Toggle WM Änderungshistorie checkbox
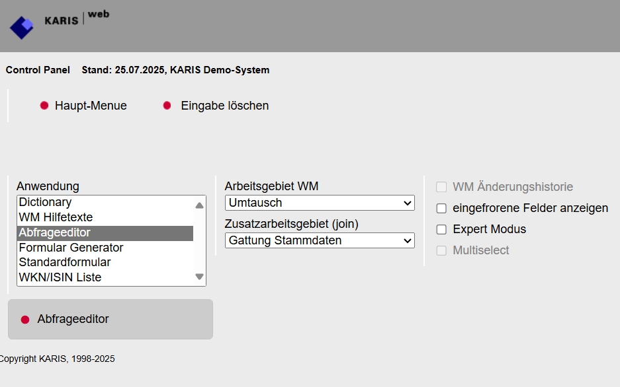Viewport: 620px width, 387px height. tap(441, 187)
